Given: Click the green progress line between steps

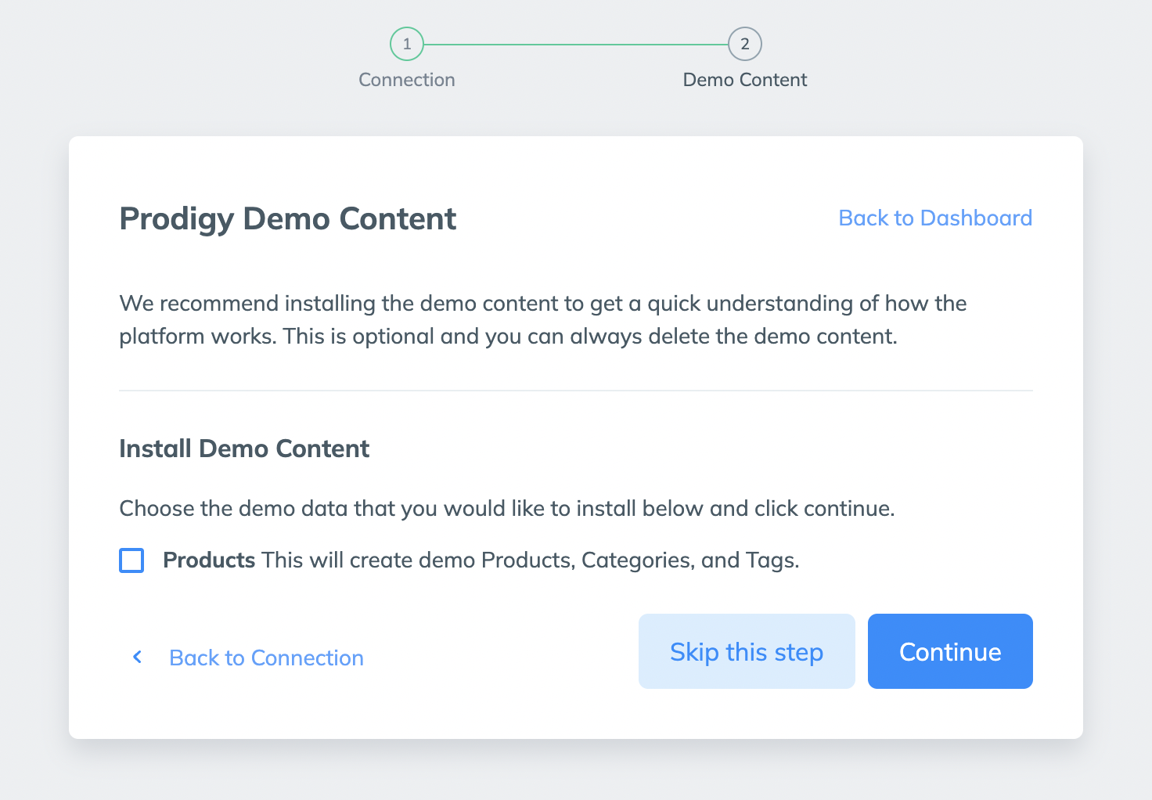Looking at the screenshot, I should [x=576, y=45].
